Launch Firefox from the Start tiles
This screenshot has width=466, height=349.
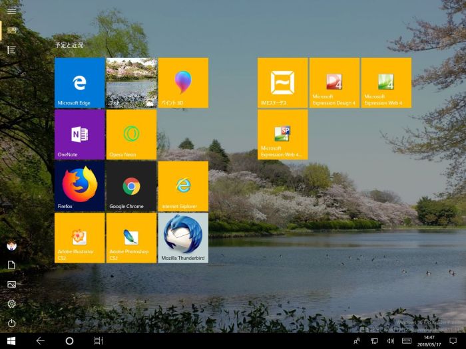(79, 185)
